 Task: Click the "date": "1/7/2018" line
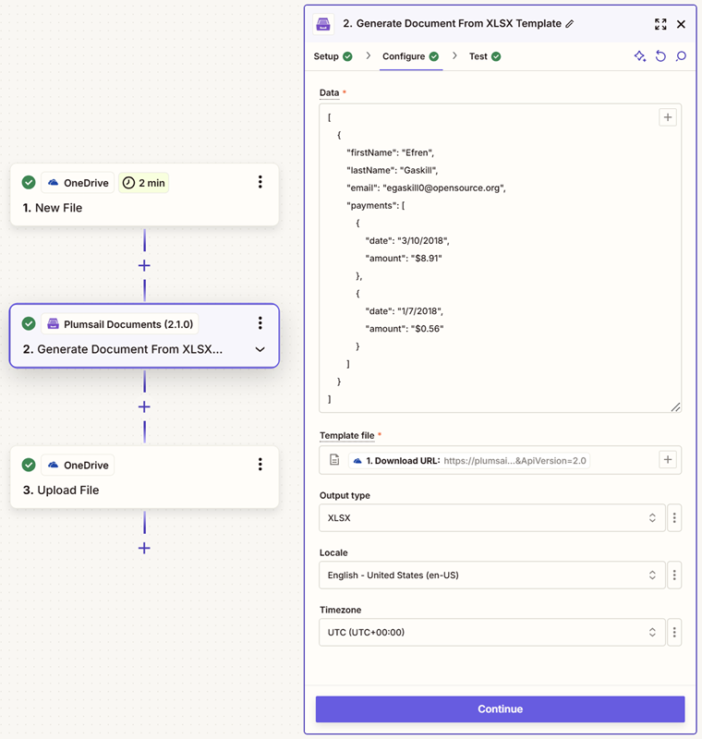tap(405, 311)
